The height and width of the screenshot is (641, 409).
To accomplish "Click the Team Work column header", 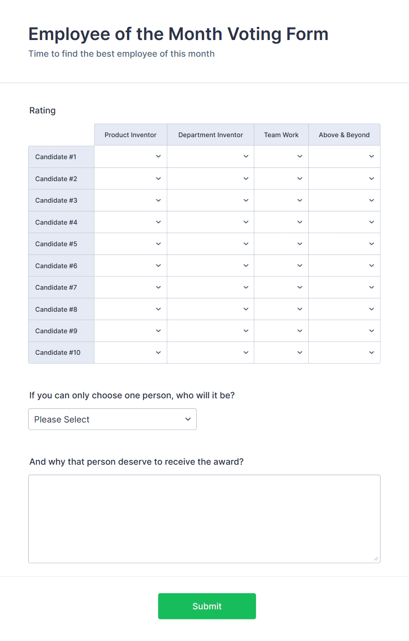I will click(x=281, y=135).
